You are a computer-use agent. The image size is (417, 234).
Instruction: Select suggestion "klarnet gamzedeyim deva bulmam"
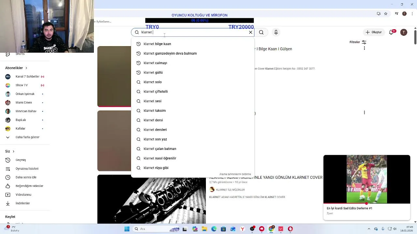pyautogui.click(x=193, y=53)
